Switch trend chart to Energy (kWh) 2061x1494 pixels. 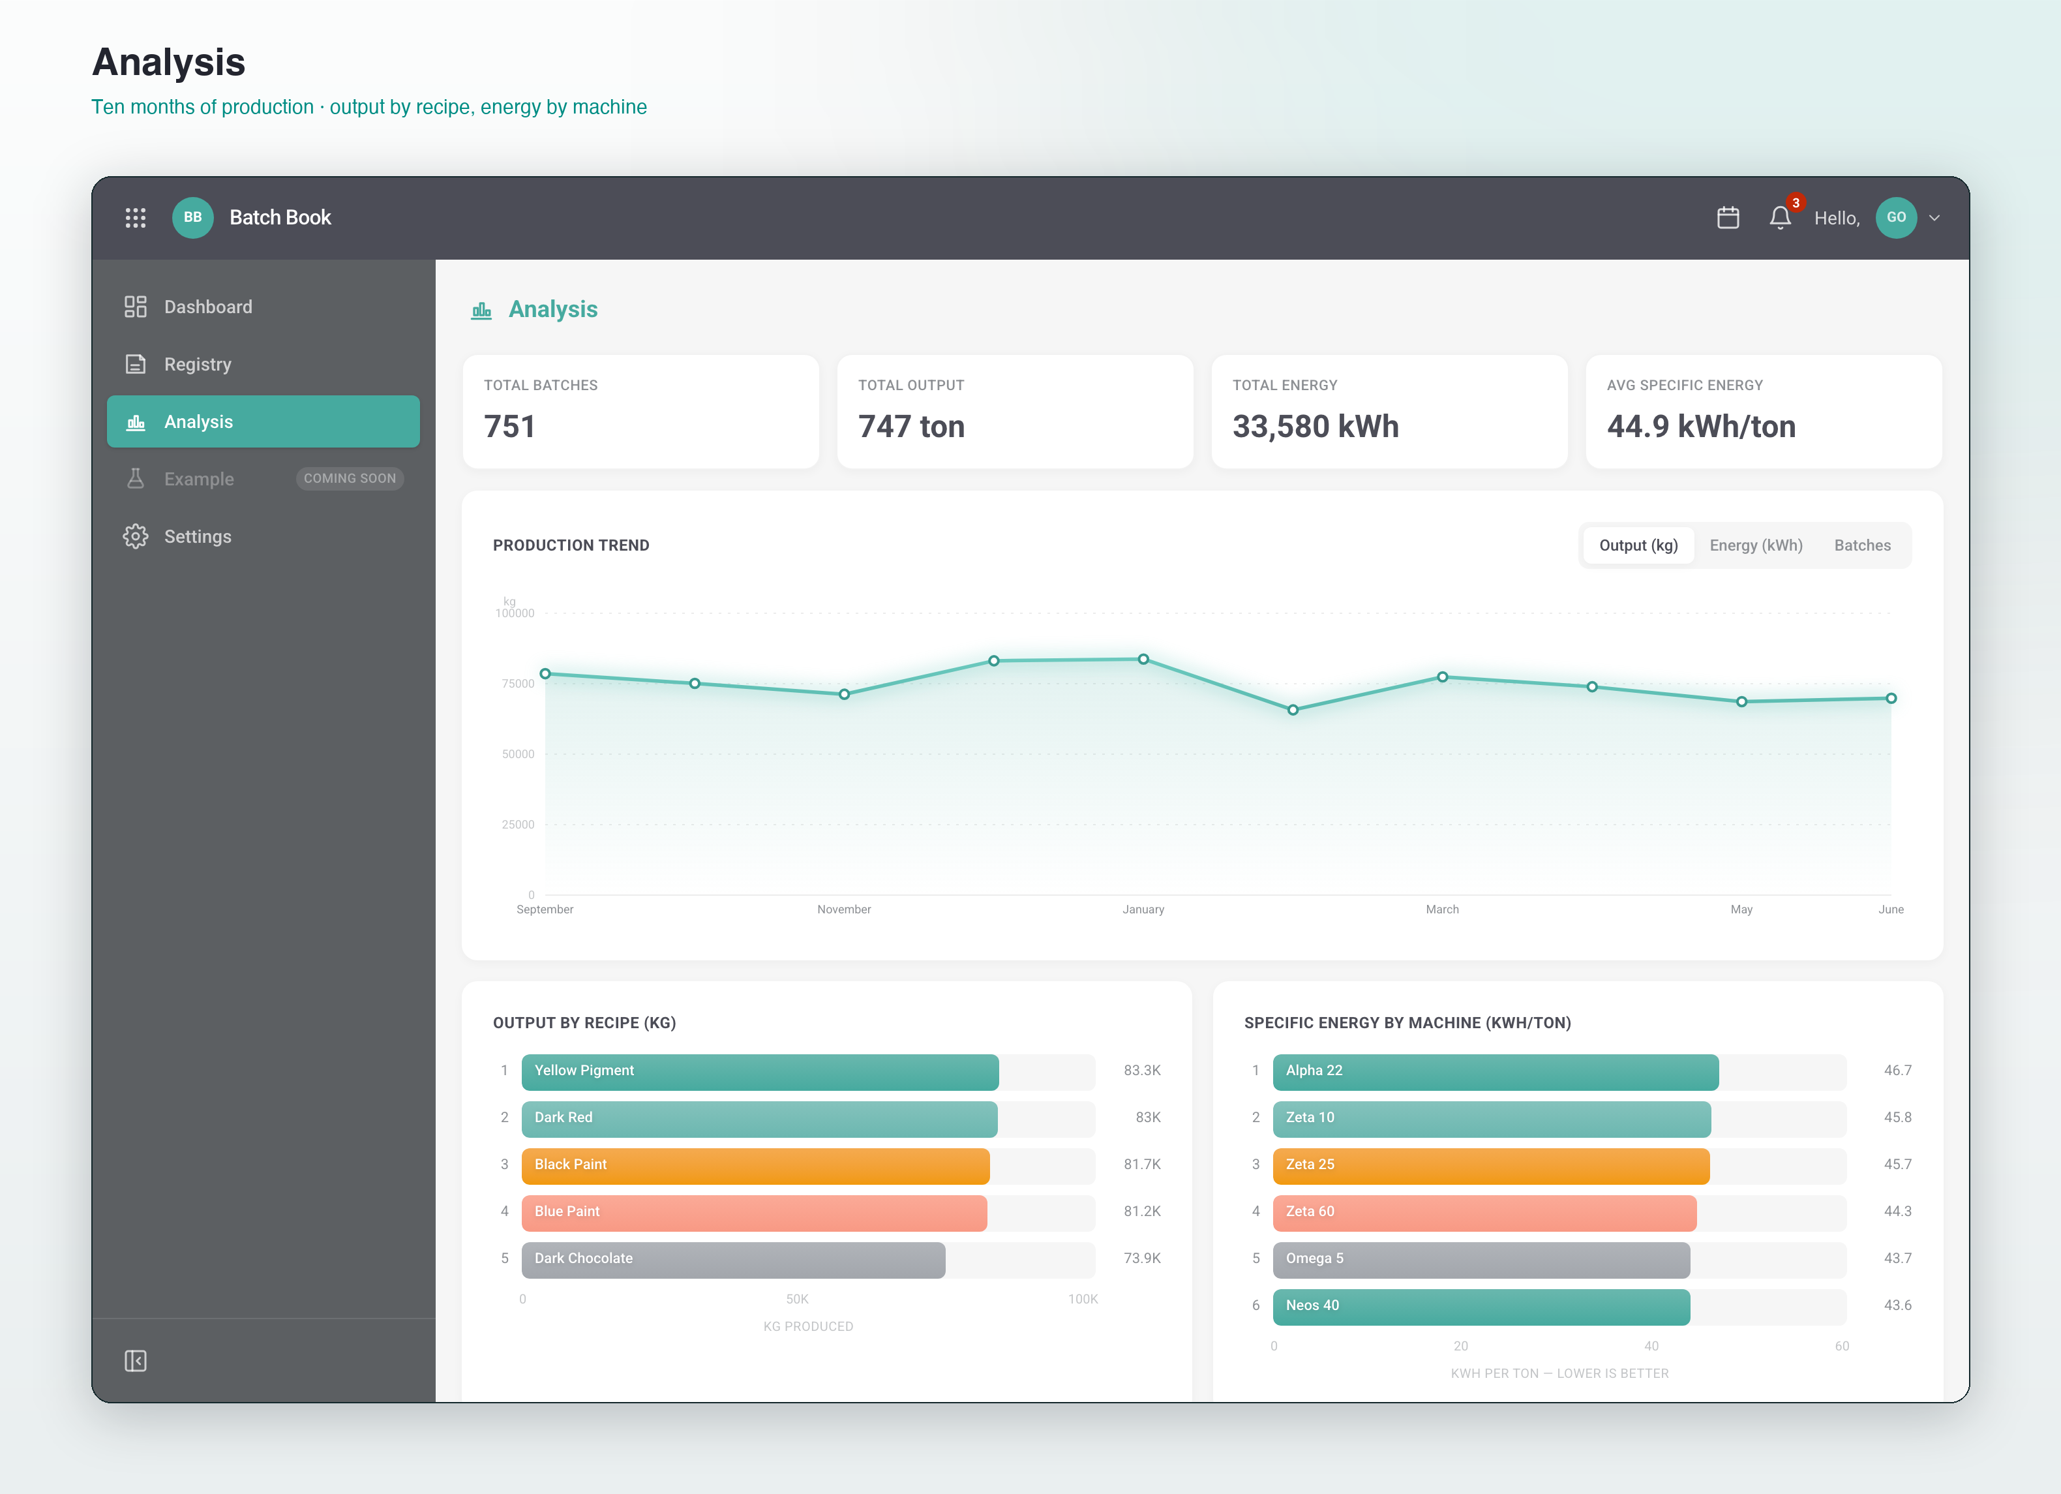tap(1756, 545)
